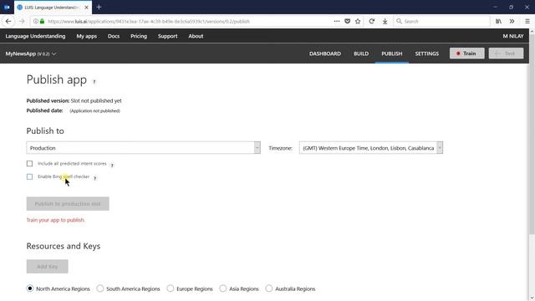Click the "Slot not published yet" text
Screen dimensions: 535x301
click(96, 100)
